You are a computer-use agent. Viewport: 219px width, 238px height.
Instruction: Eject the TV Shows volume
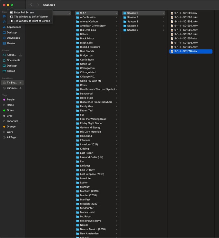tap(20, 83)
